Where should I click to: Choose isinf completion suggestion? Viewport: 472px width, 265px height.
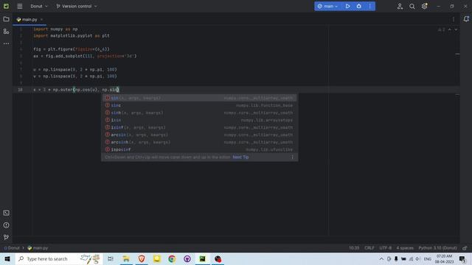coord(199,127)
